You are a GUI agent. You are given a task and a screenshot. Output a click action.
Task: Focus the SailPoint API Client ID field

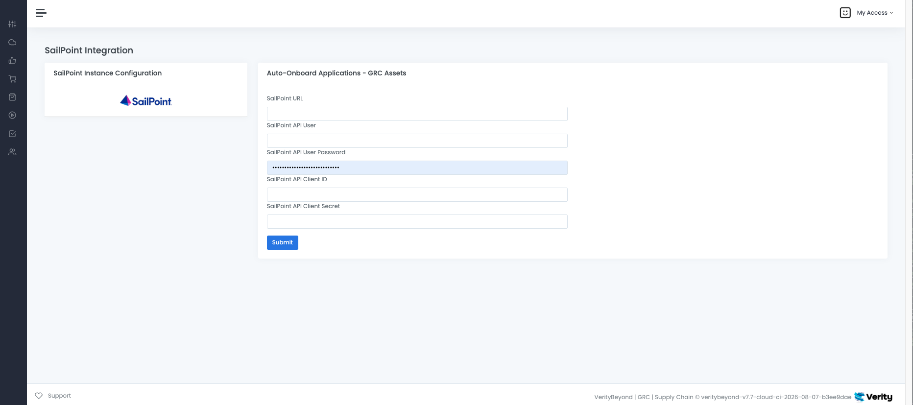(x=417, y=195)
